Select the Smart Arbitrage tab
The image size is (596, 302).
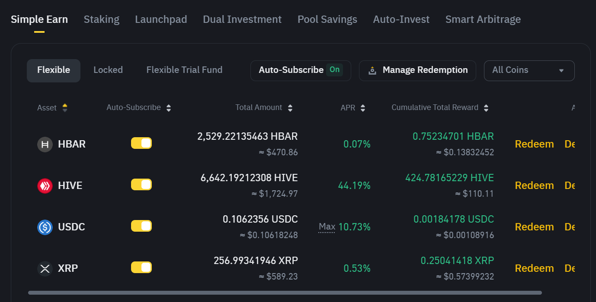[483, 19]
